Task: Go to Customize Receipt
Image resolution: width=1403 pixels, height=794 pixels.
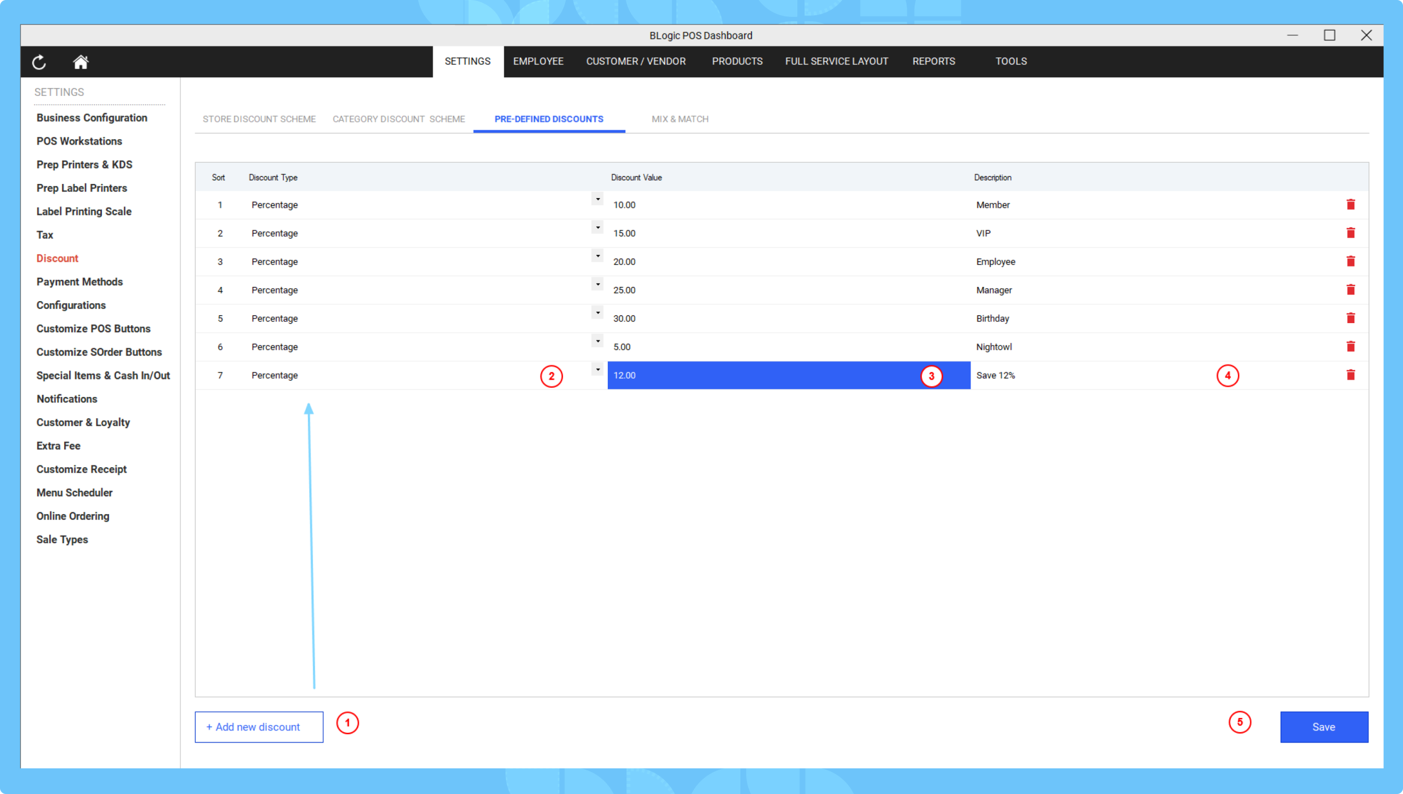Action: pos(81,469)
